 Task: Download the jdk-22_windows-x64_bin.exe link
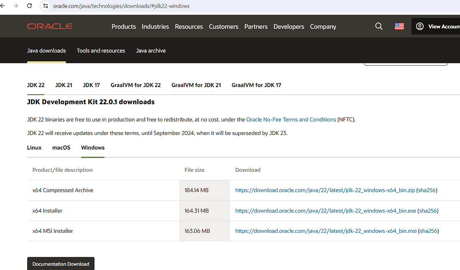325,211
